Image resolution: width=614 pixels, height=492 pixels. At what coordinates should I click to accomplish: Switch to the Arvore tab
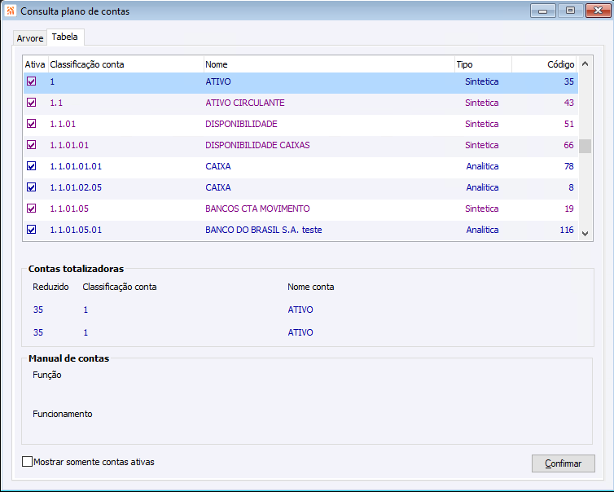coord(30,38)
